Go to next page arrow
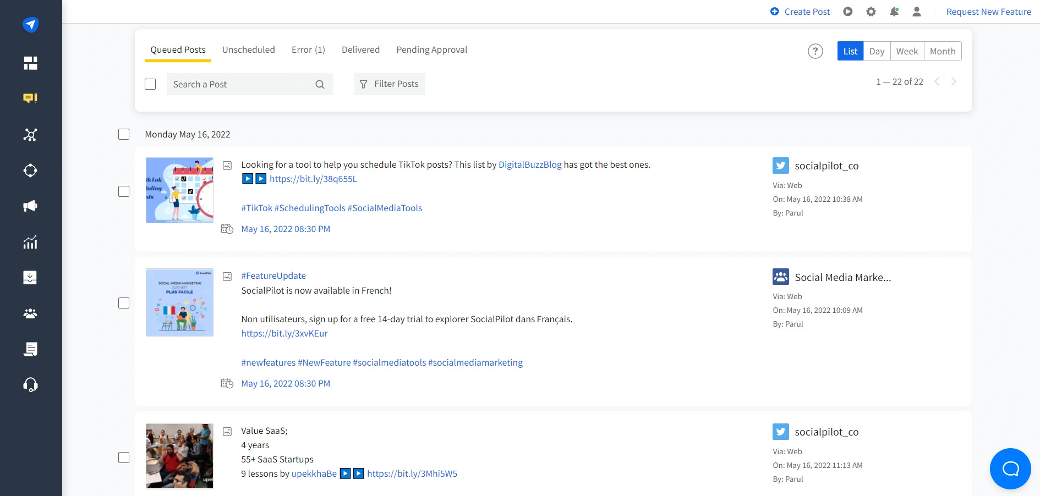1040x496 pixels. (954, 81)
